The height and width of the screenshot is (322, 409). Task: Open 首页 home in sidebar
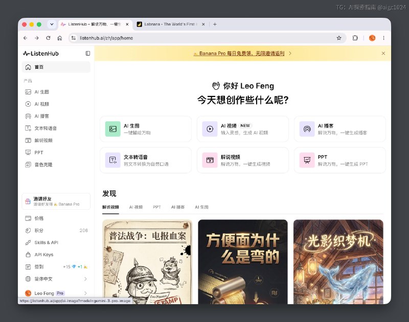pyautogui.click(x=56, y=67)
